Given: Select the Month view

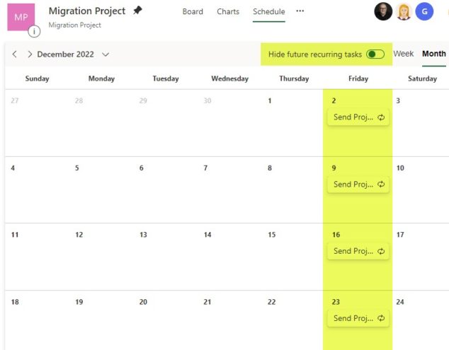Looking at the screenshot, I should [434, 54].
